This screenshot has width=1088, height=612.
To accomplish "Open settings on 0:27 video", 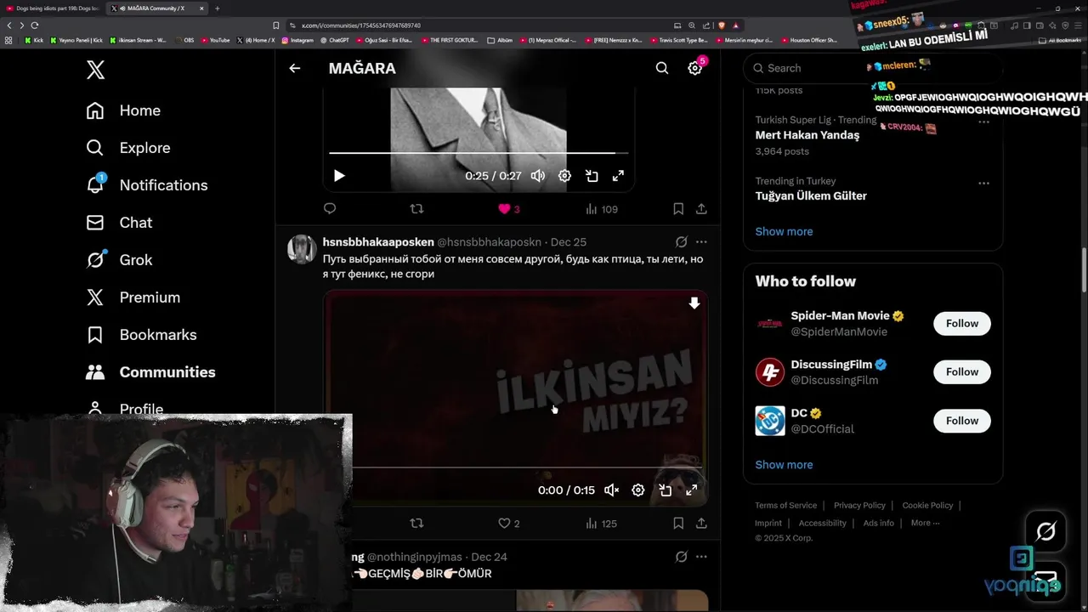I will point(564,176).
